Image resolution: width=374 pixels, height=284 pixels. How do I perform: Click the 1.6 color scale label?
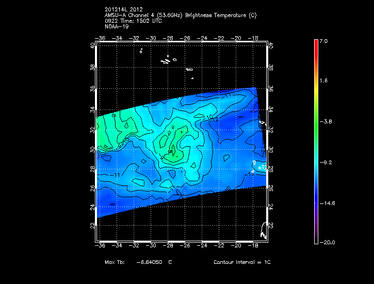coord(323,81)
